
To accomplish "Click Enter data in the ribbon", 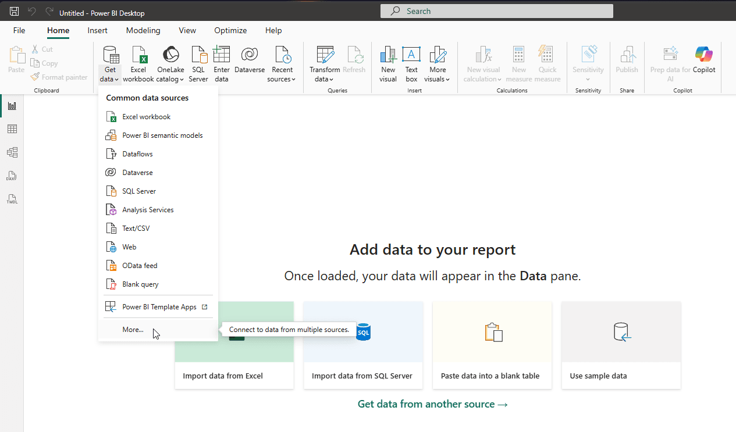I will point(222,65).
